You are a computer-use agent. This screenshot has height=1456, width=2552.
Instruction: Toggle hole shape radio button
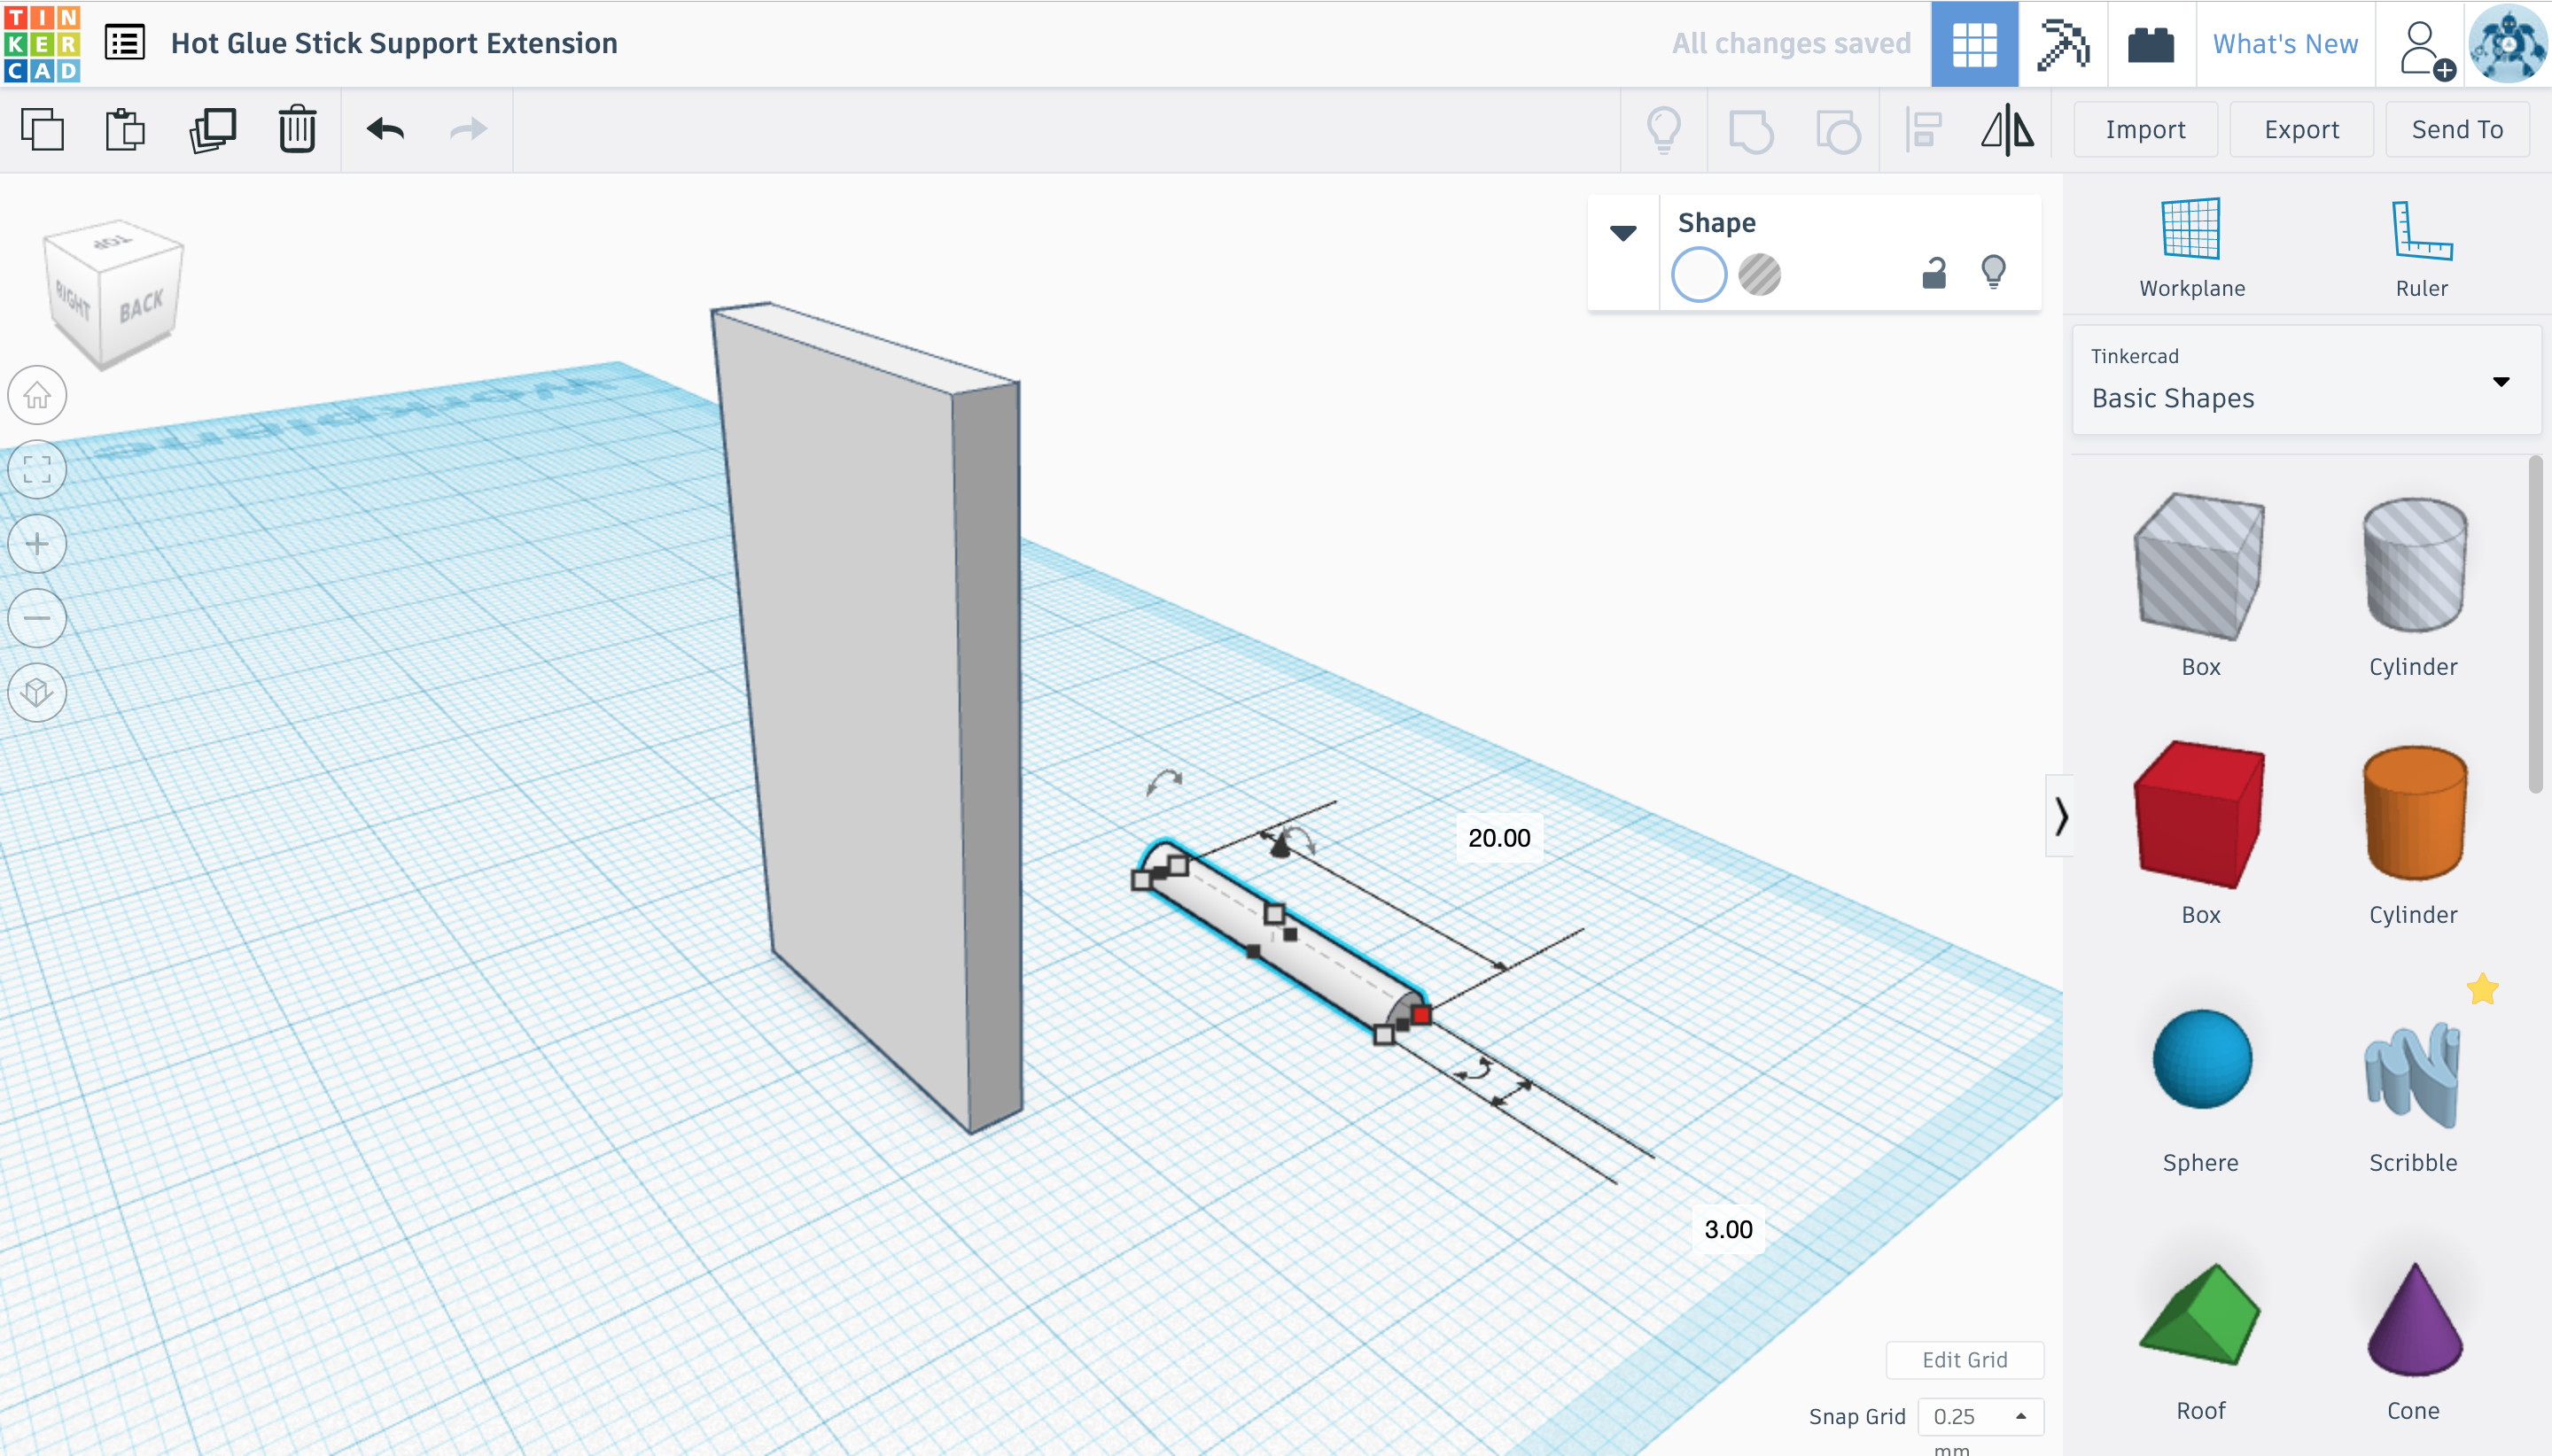click(1760, 272)
